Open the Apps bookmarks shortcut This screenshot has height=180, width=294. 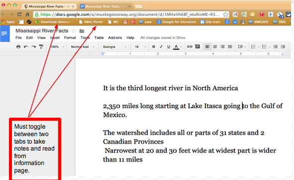click(x=7, y=22)
